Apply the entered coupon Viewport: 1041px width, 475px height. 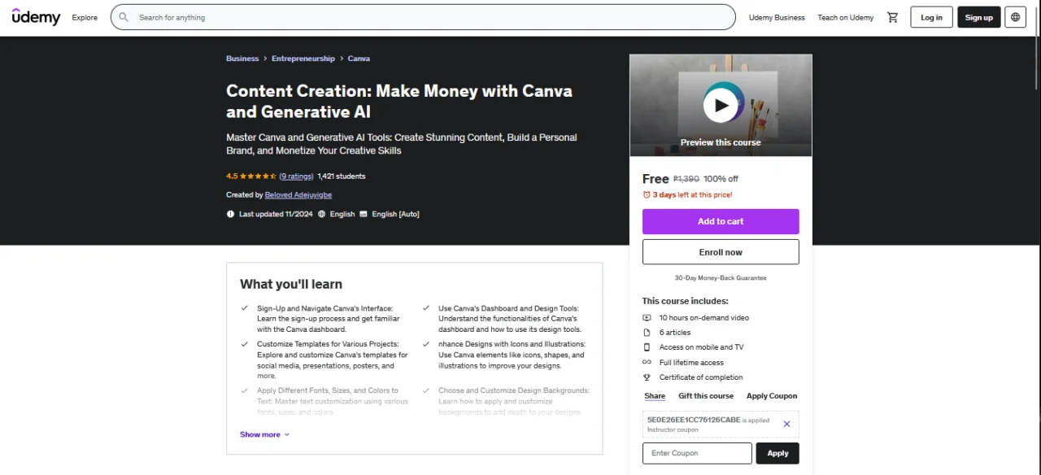(x=777, y=453)
